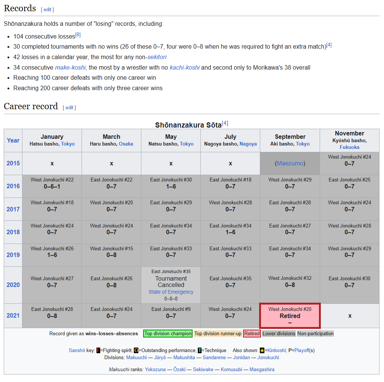
Task: Open the State of Emergency link
Action: [x=171, y=292]
